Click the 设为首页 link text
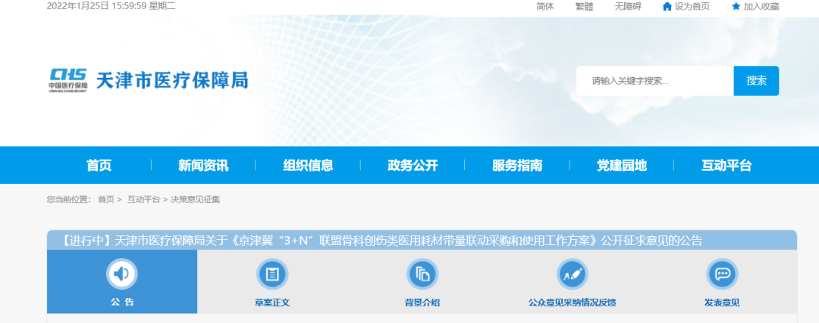The width and height of the screenshot is (819, 323). [692, 6]
